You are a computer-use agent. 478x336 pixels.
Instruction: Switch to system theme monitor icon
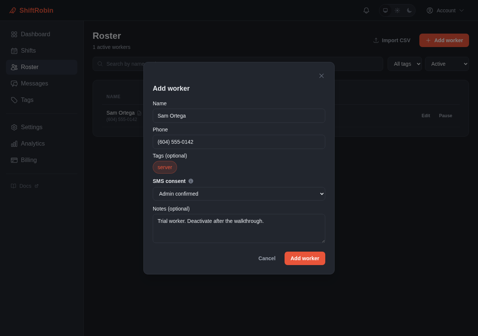click(385, 10)
